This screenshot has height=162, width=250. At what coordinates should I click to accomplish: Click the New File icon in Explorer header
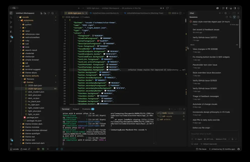click(41, 13)
